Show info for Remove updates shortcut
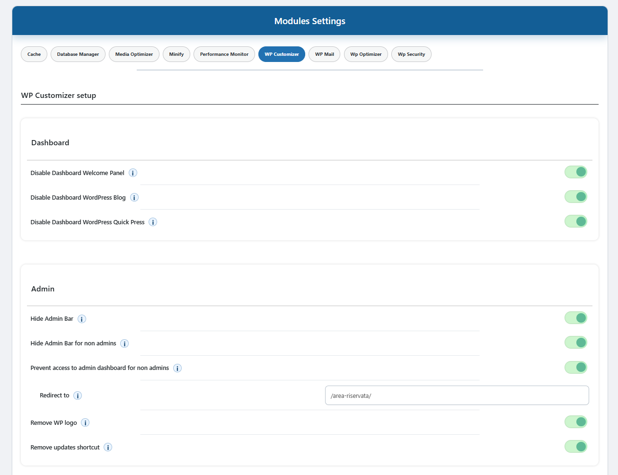Screen dimensions: 618x475 108,448
